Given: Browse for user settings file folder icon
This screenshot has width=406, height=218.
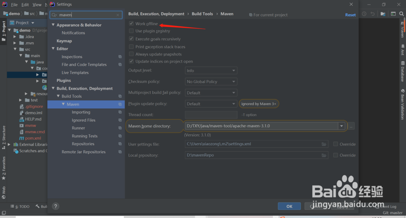Looking at the screenshot, I should pyautogui.click(x=324, y=144).
